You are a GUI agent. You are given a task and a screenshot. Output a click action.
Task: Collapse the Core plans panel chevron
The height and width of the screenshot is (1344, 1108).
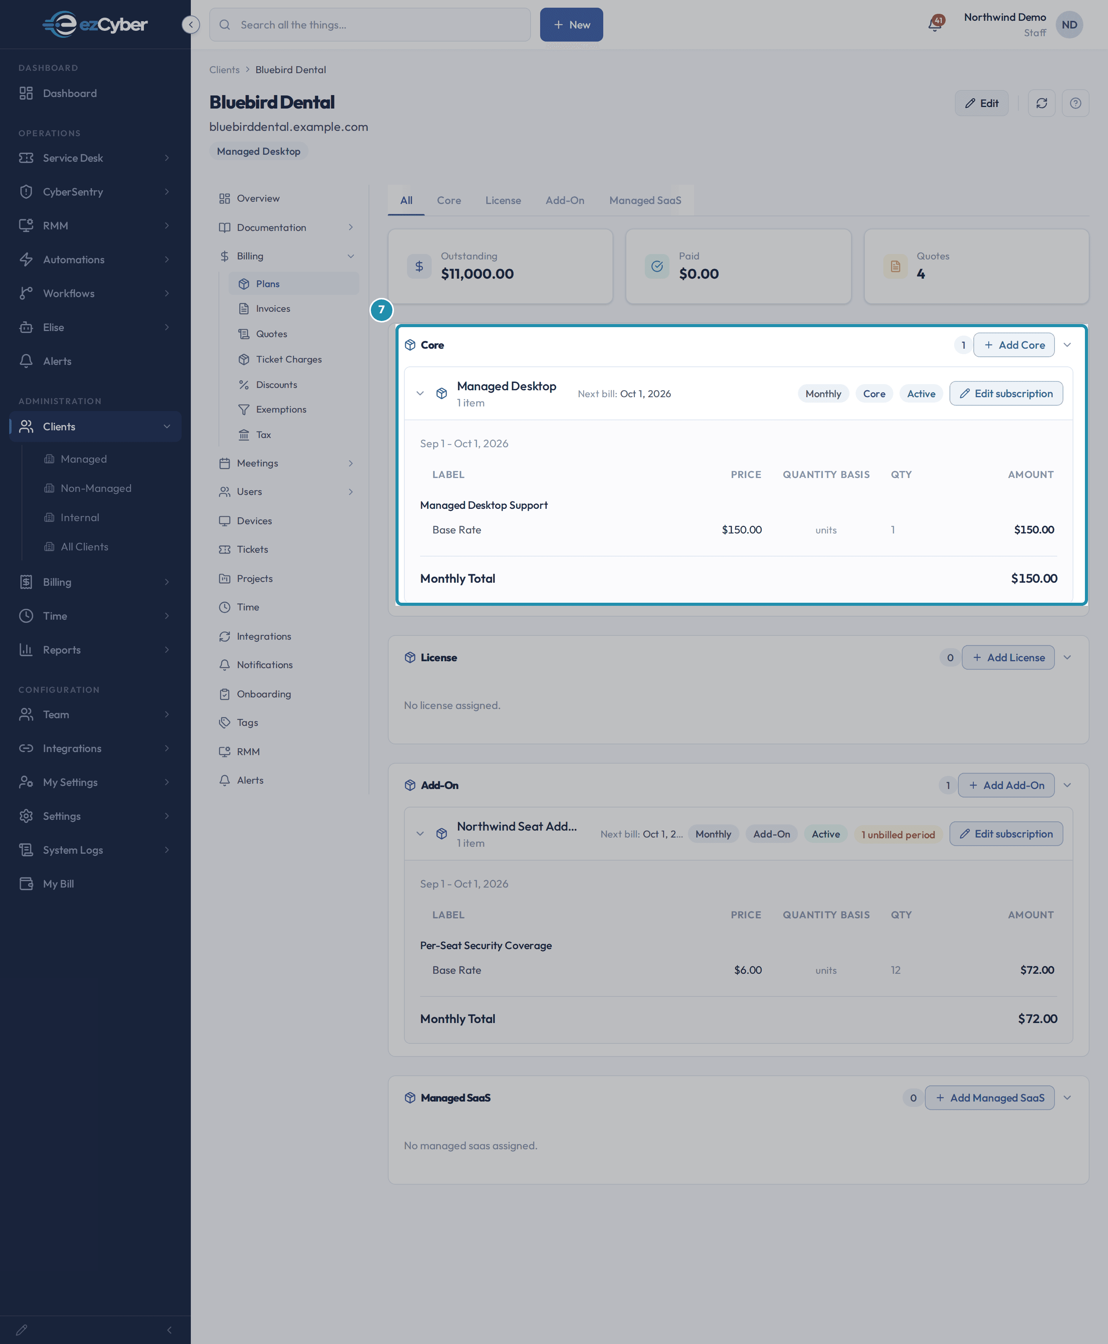click(1066, 345)
